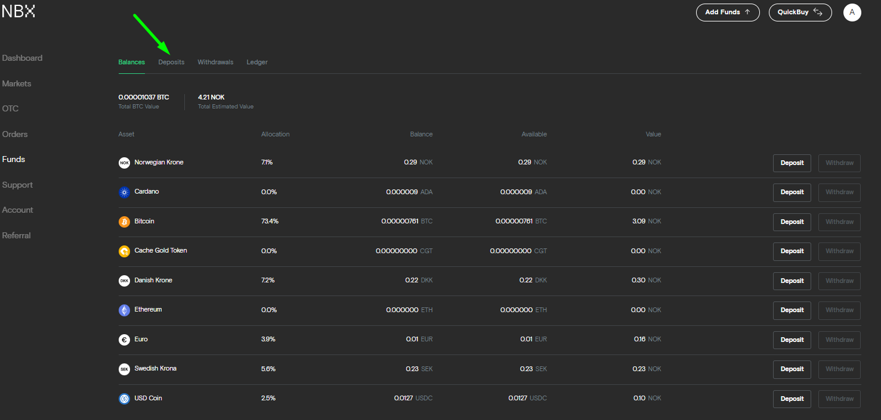Withdraw Danish Krone

tap(839, 281)
